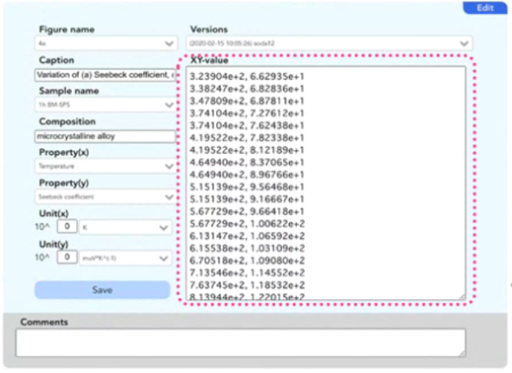Click the row 3.74104e+2, 7.62438e+1
The width and height of the screenshot is (512, 373).
click(247, 125)
